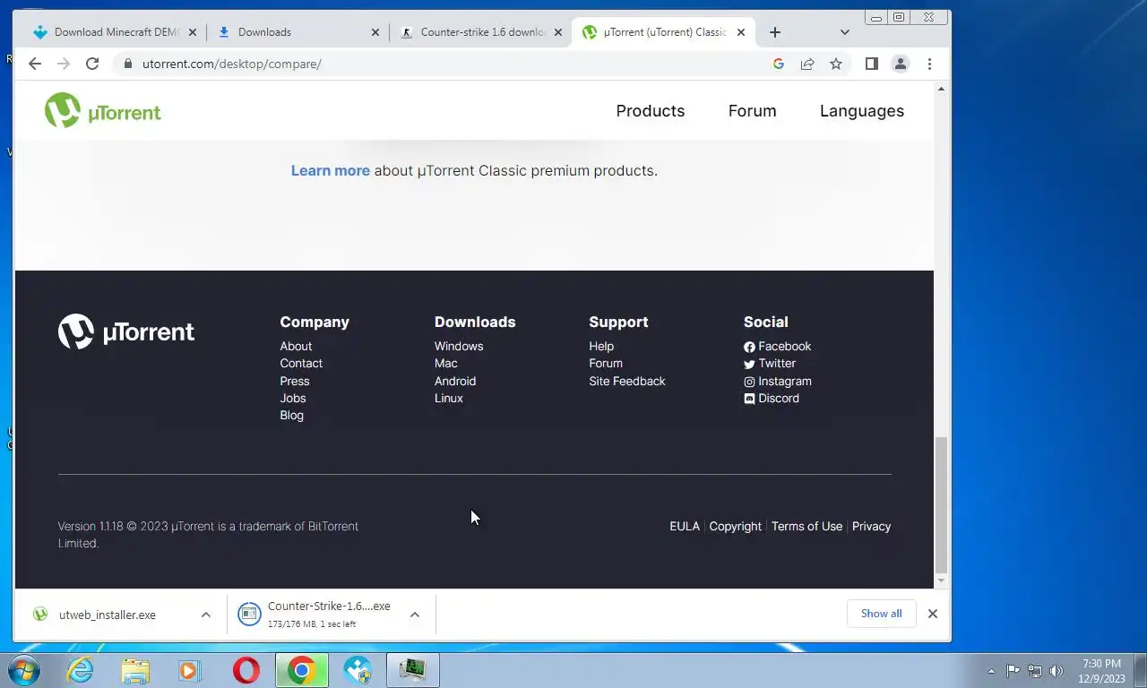
Task: Open the Windows downloads link
Action: (x=459, y=346)
